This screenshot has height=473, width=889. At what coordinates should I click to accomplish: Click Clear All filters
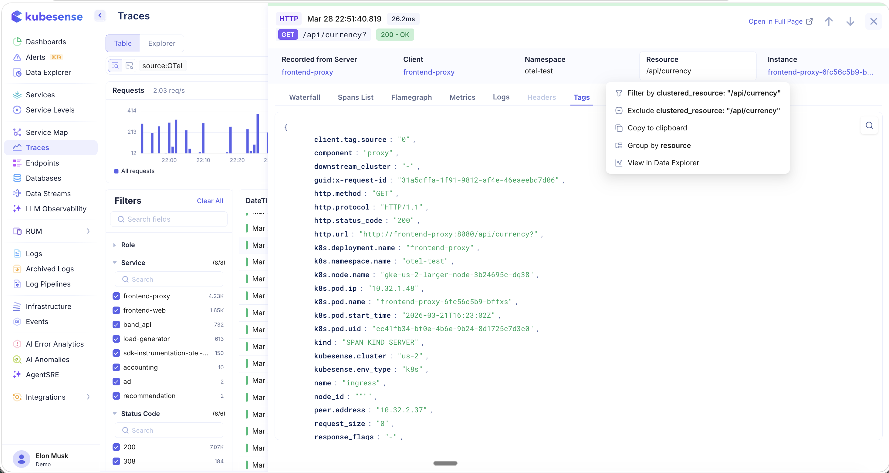tap(209, 201)
